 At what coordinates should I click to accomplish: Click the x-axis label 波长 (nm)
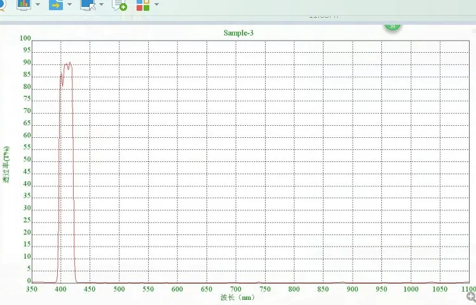(238, 297)
